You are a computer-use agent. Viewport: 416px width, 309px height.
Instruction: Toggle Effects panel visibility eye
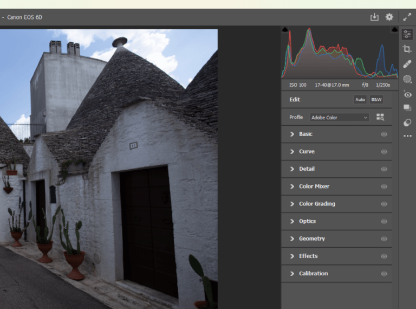click(384, 256)
